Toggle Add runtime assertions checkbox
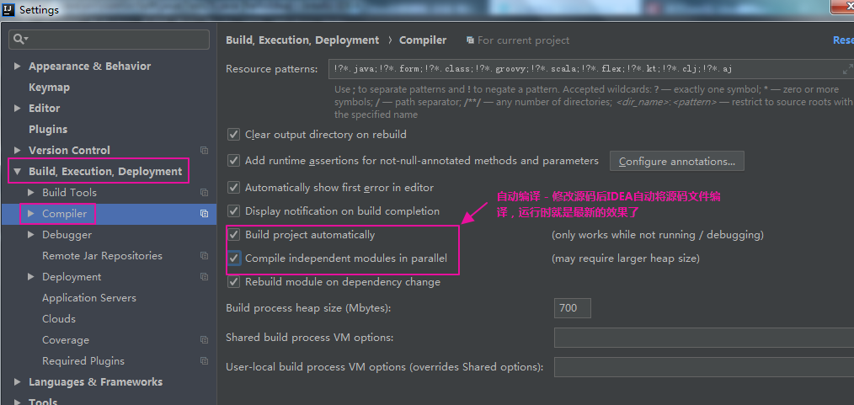854x405 pixels. pyautogui.click(x=233, y=161)
